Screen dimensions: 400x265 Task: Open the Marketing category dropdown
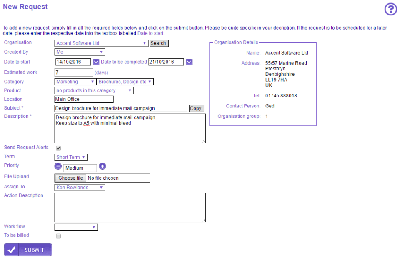coord(75,82)
